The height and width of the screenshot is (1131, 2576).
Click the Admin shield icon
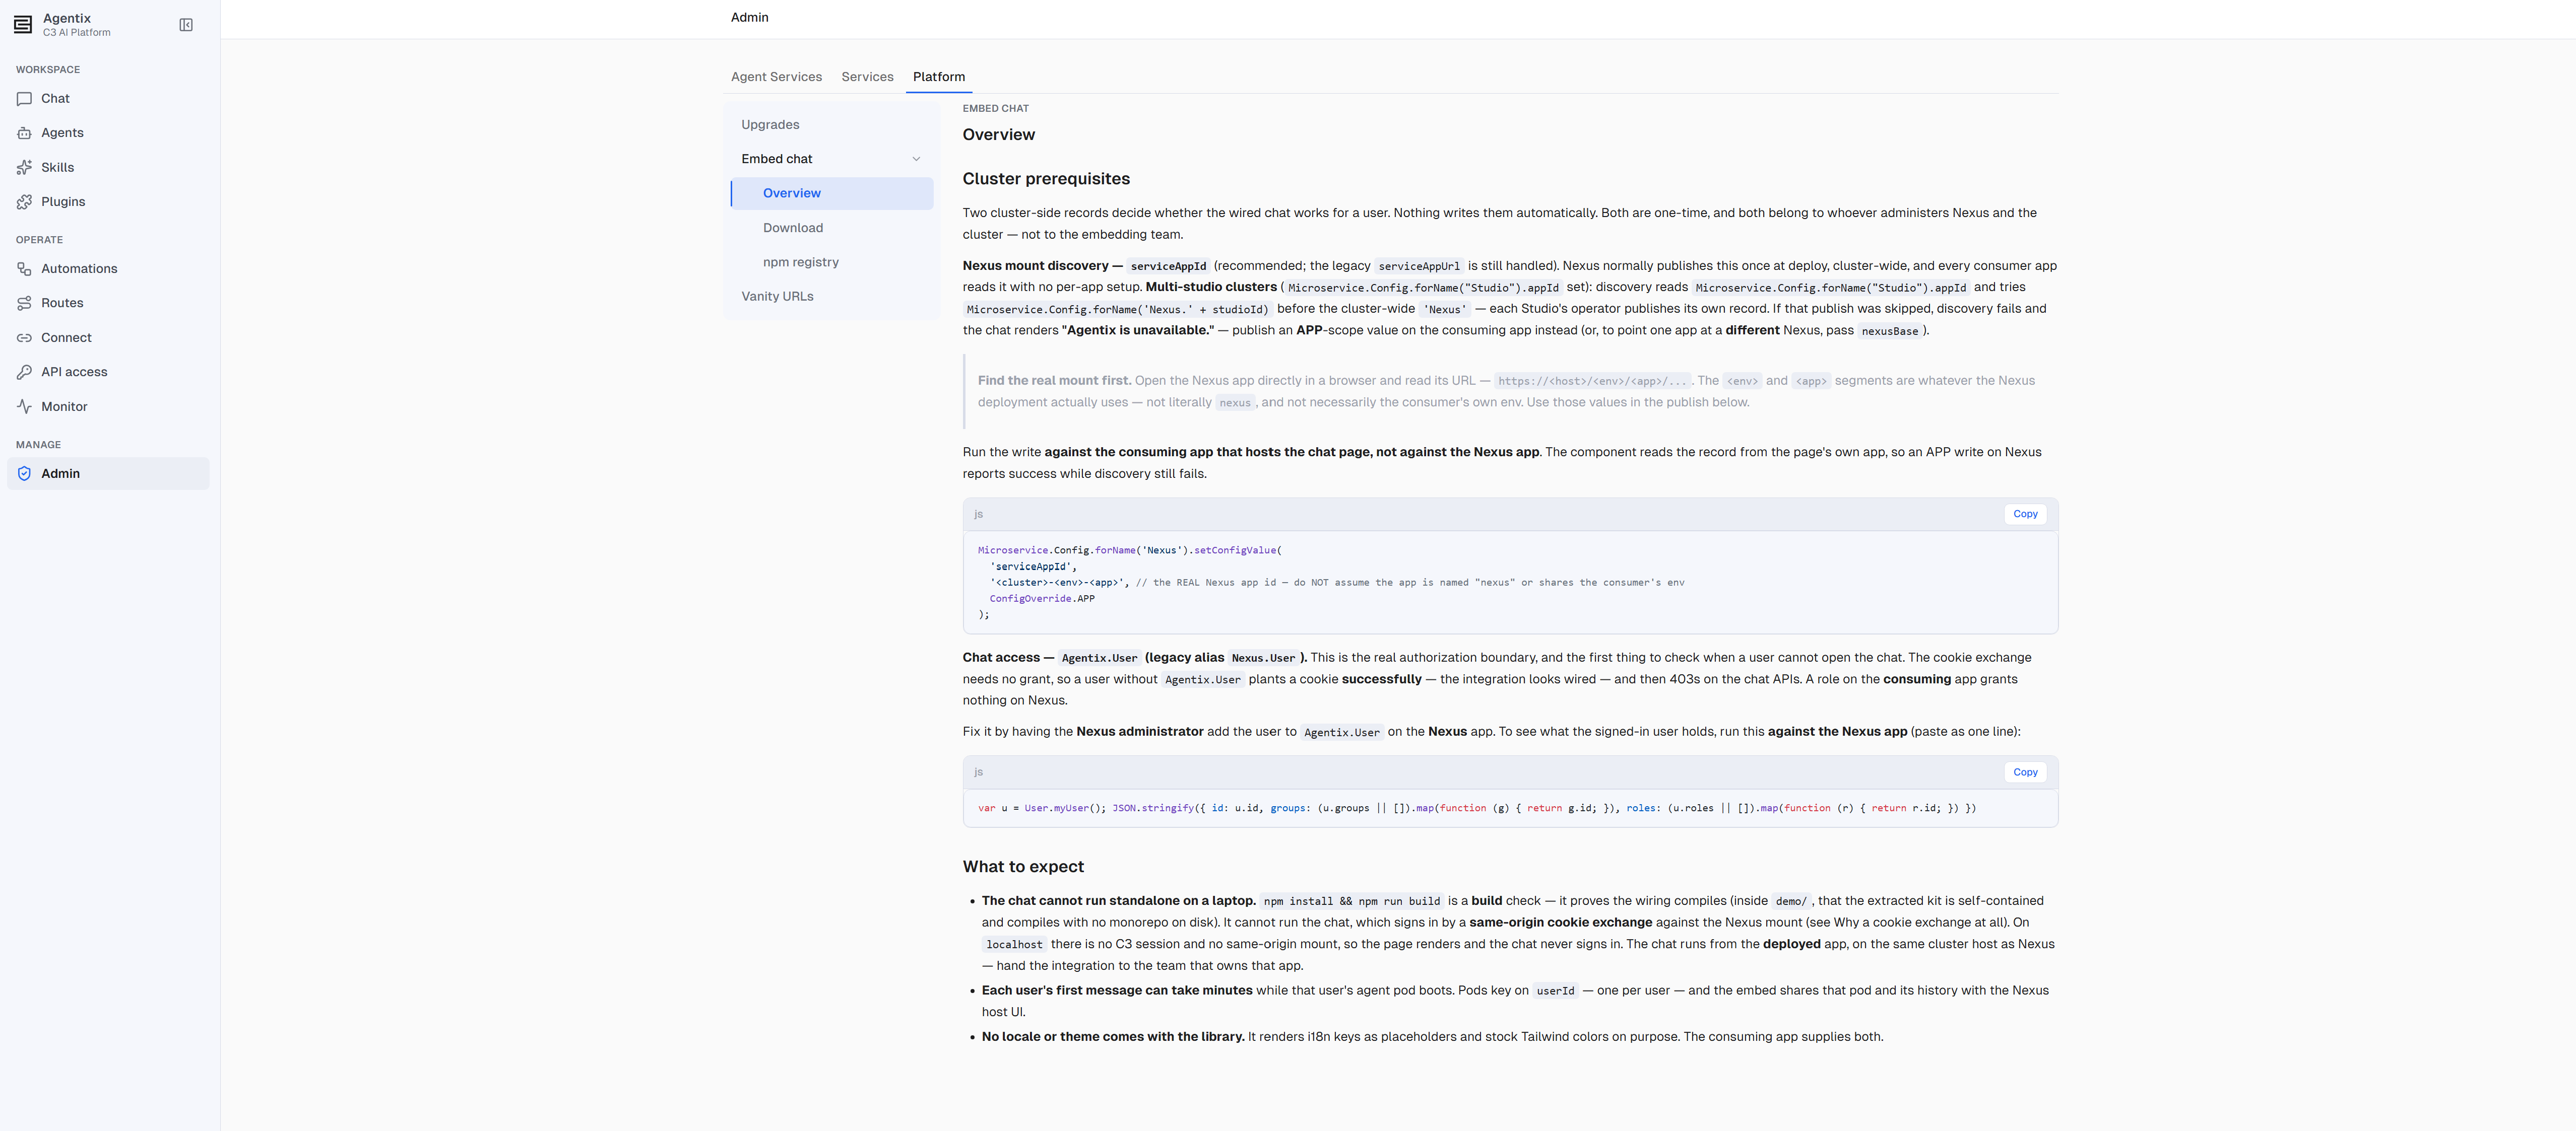coord(25,473)
